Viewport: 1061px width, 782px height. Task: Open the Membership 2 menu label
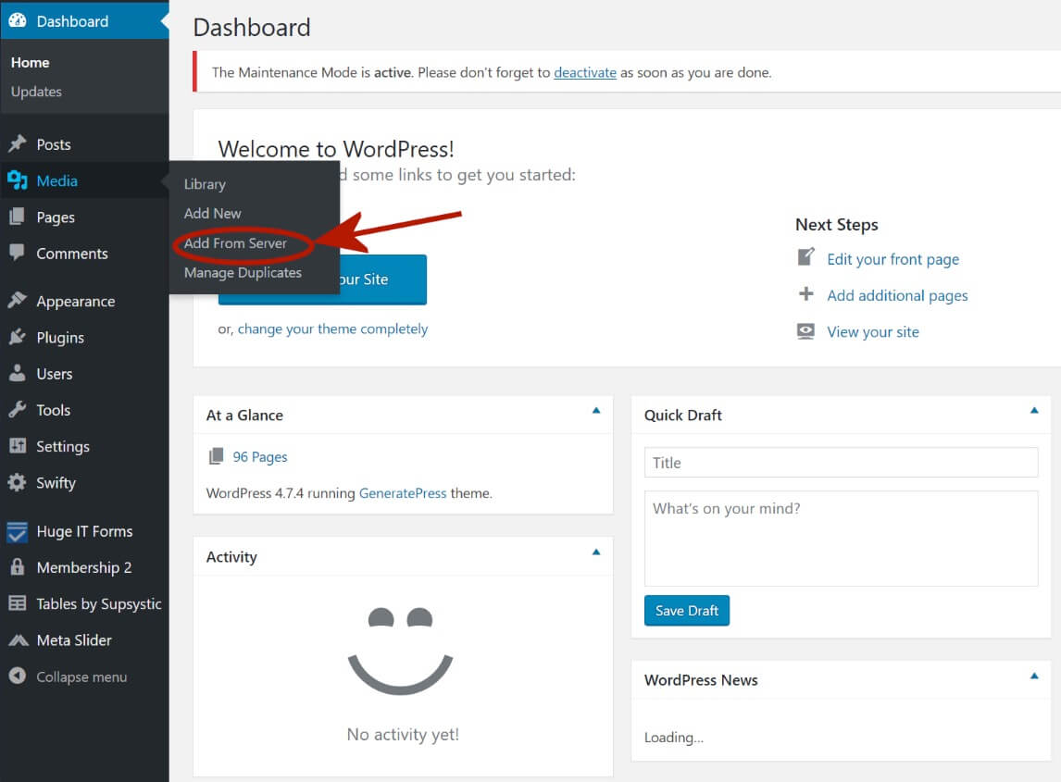84,567
